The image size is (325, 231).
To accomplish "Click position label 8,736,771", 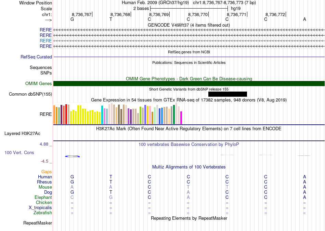I will click(236, 14).
